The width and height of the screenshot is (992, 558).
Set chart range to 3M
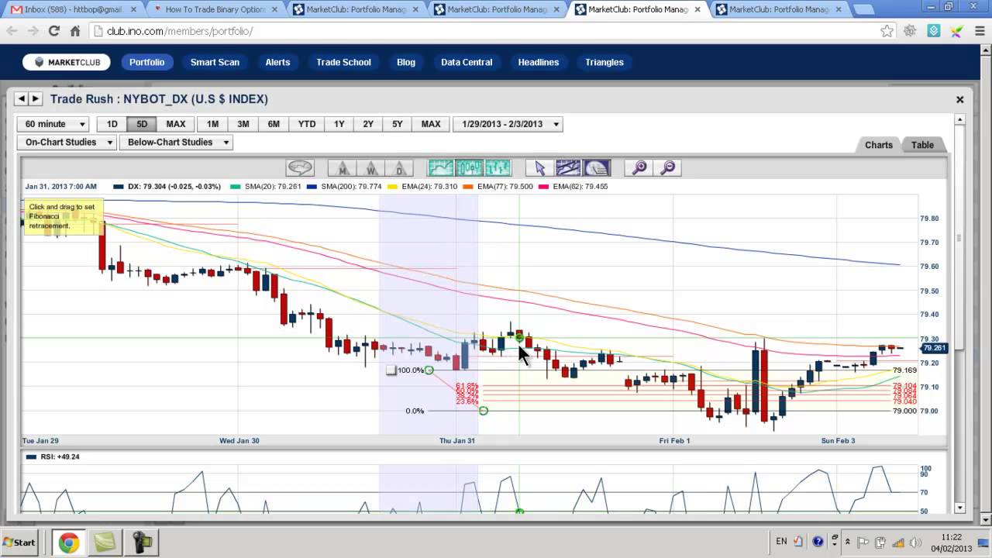pos(243,124)
